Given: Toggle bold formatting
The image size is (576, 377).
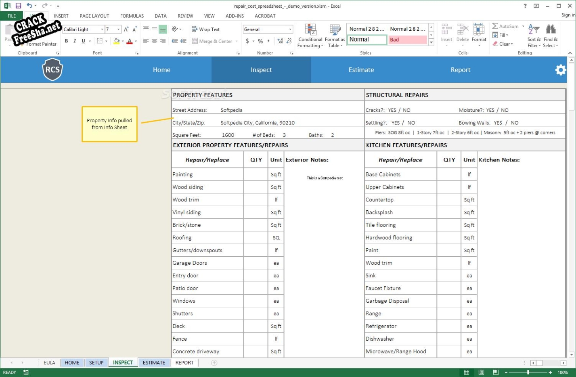Looking at the screenshot, I should click(x=66, y=41).
